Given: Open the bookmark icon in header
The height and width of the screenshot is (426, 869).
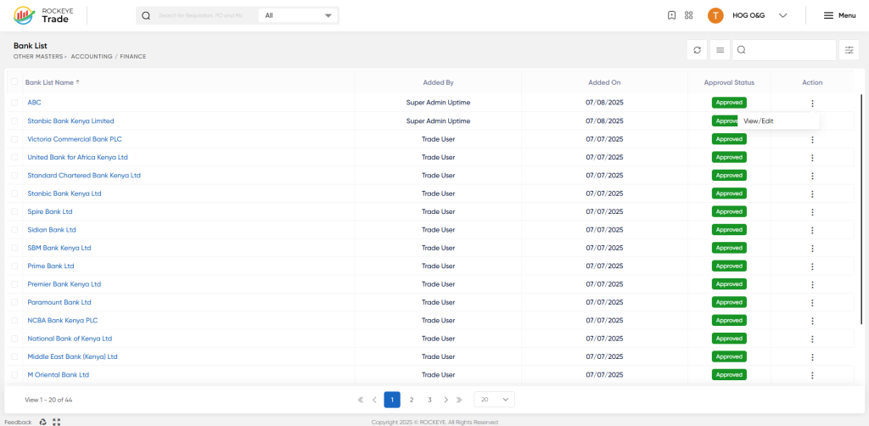Looking at the screenshot, I should 672,15.
